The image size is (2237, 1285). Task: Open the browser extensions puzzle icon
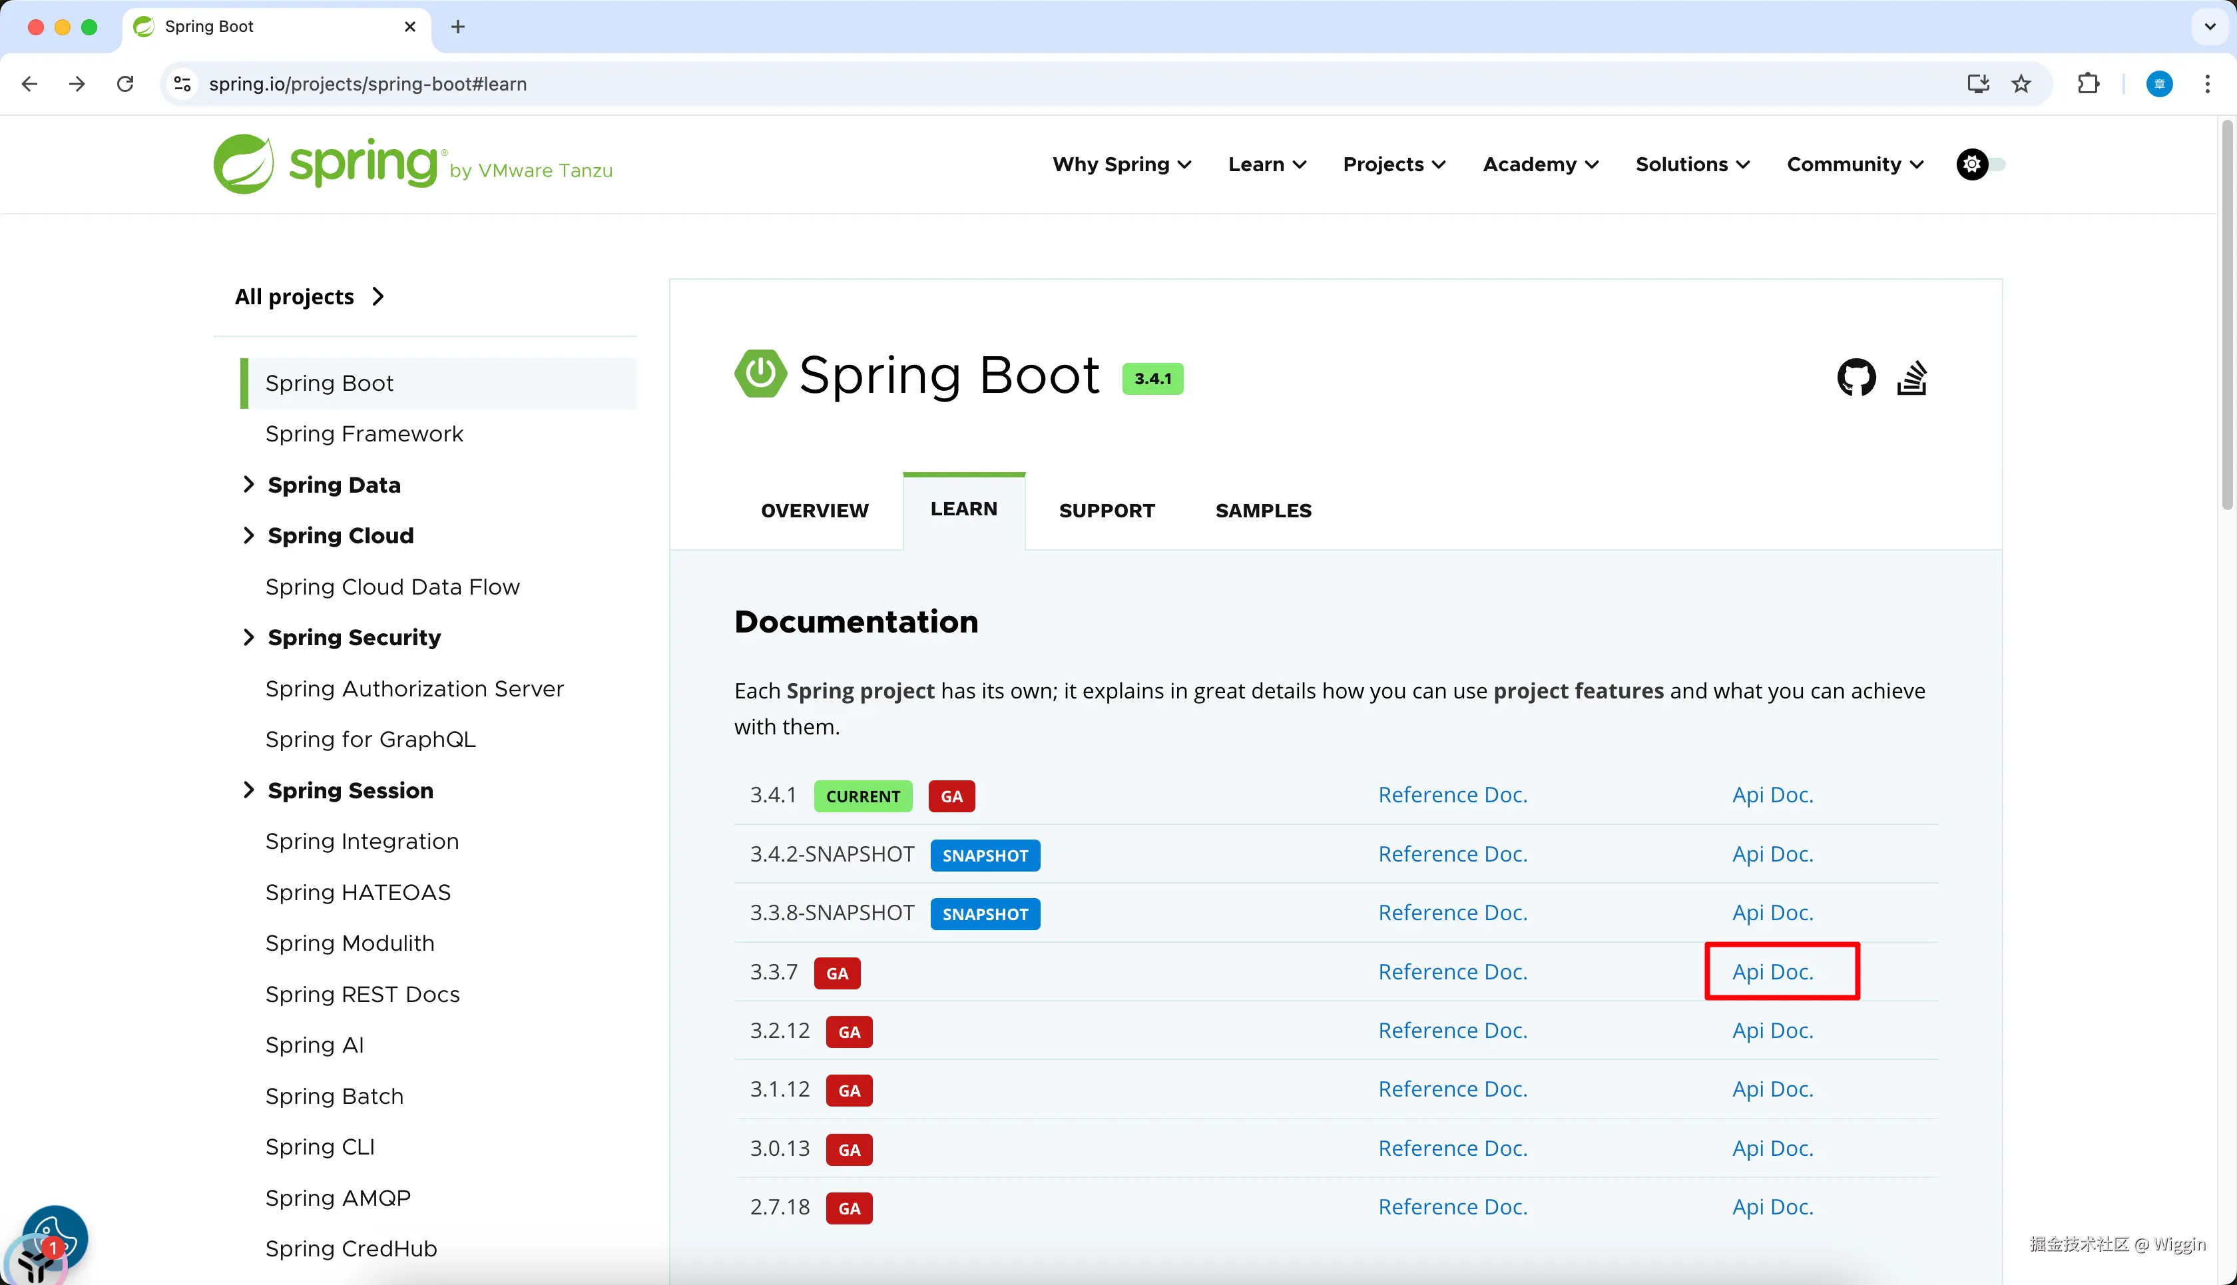click(2088, 84)
